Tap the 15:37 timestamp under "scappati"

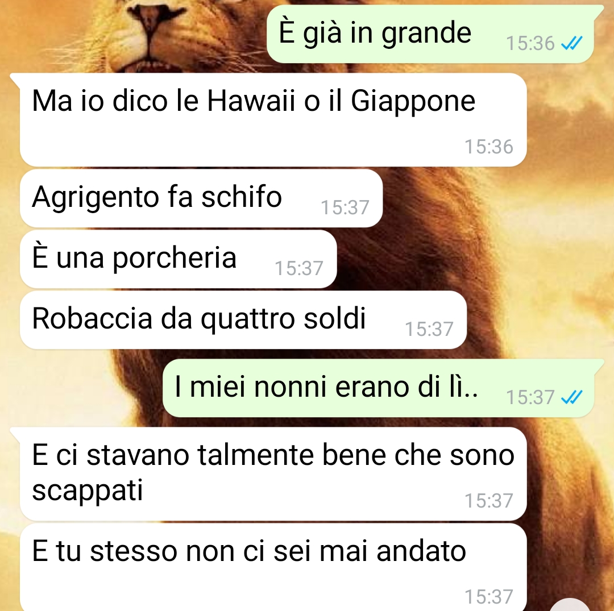tap(489, 501)
